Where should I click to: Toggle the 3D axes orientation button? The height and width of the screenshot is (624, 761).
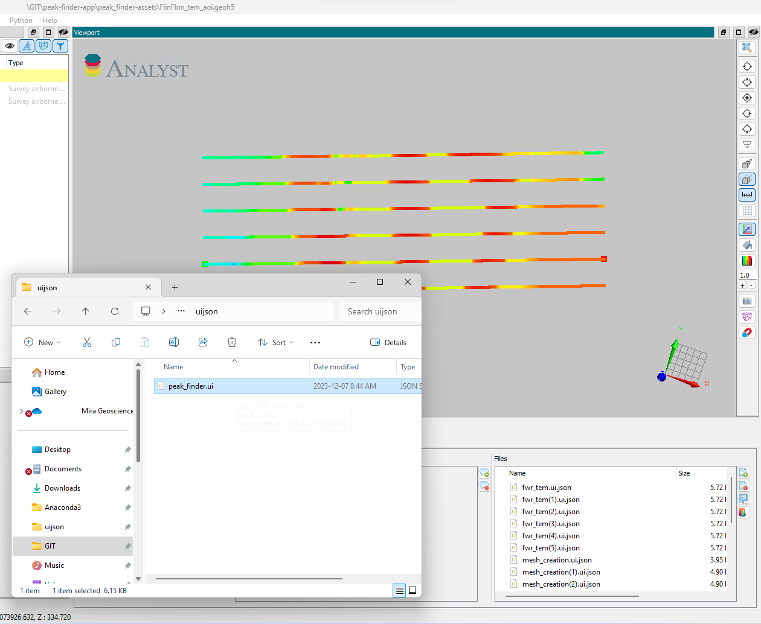tap(747, 229)
